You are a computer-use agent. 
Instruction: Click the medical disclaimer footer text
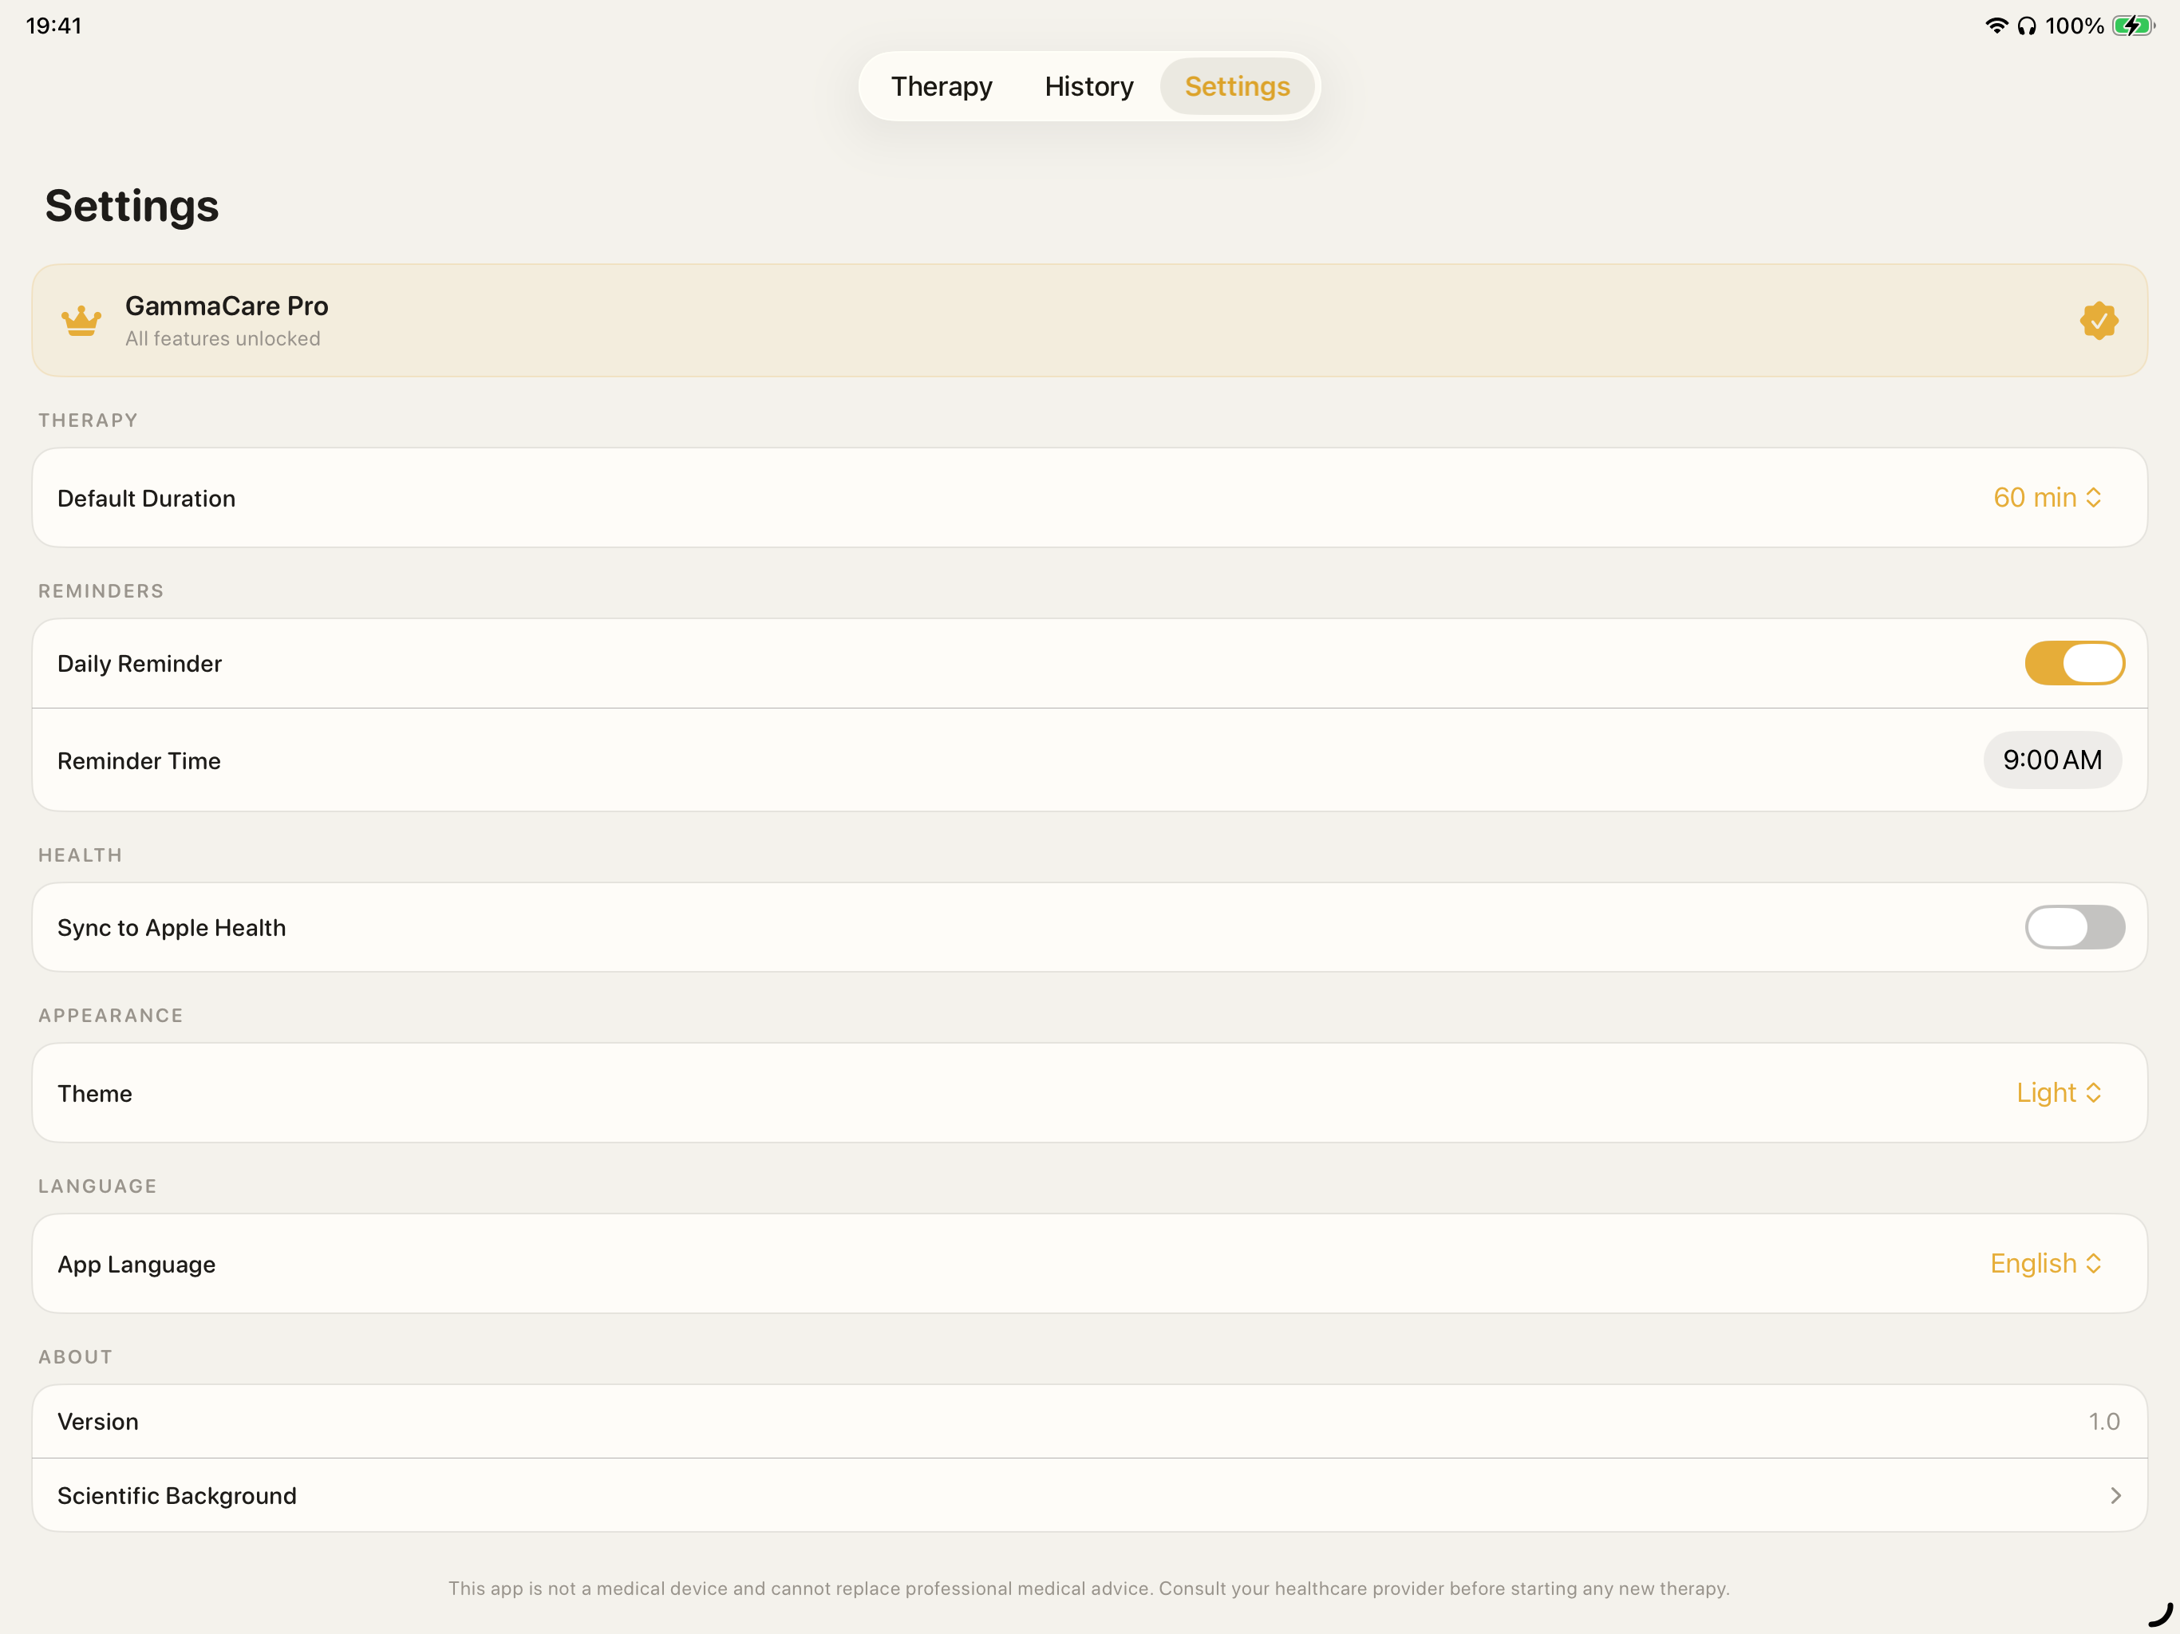1089,1588
